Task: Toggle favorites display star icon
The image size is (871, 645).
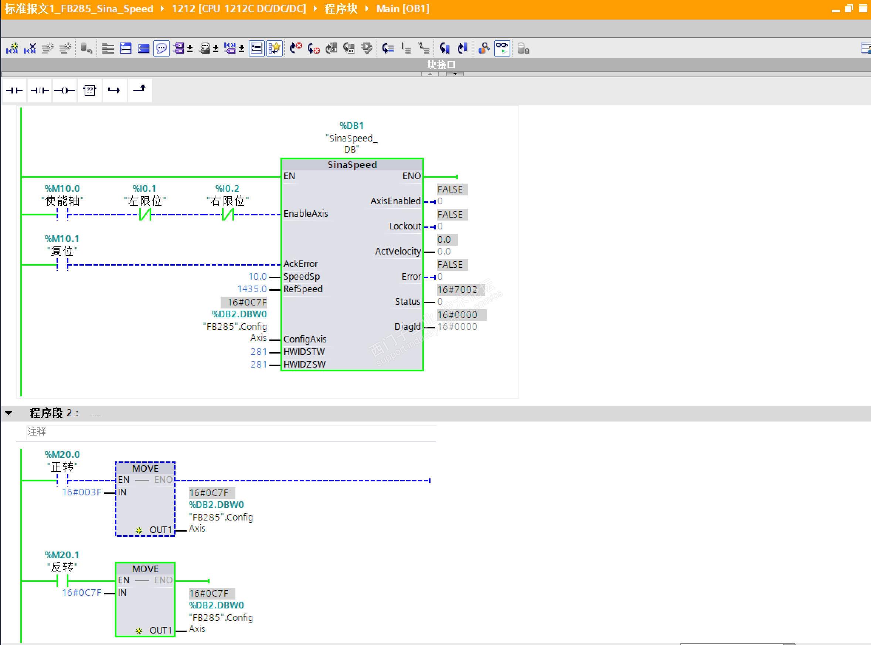Action: [275, 48]
